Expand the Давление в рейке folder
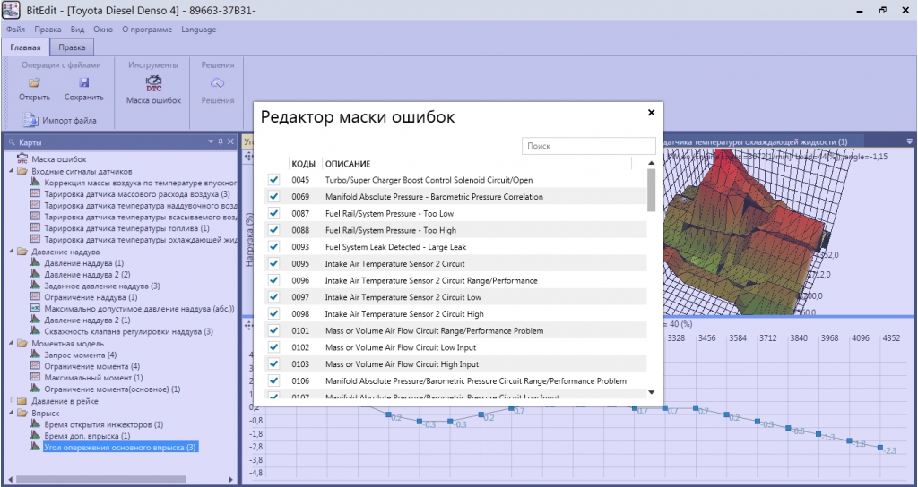The width and height of the screenshot is (918, 487). point(12,401)
